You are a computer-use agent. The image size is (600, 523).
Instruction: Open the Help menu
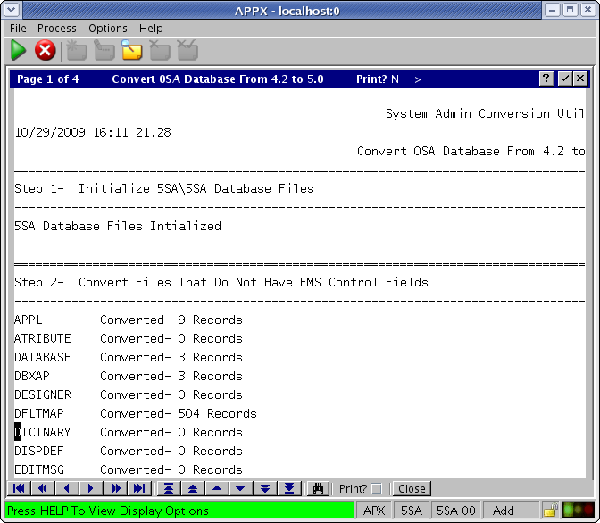(x=152, y=29)
